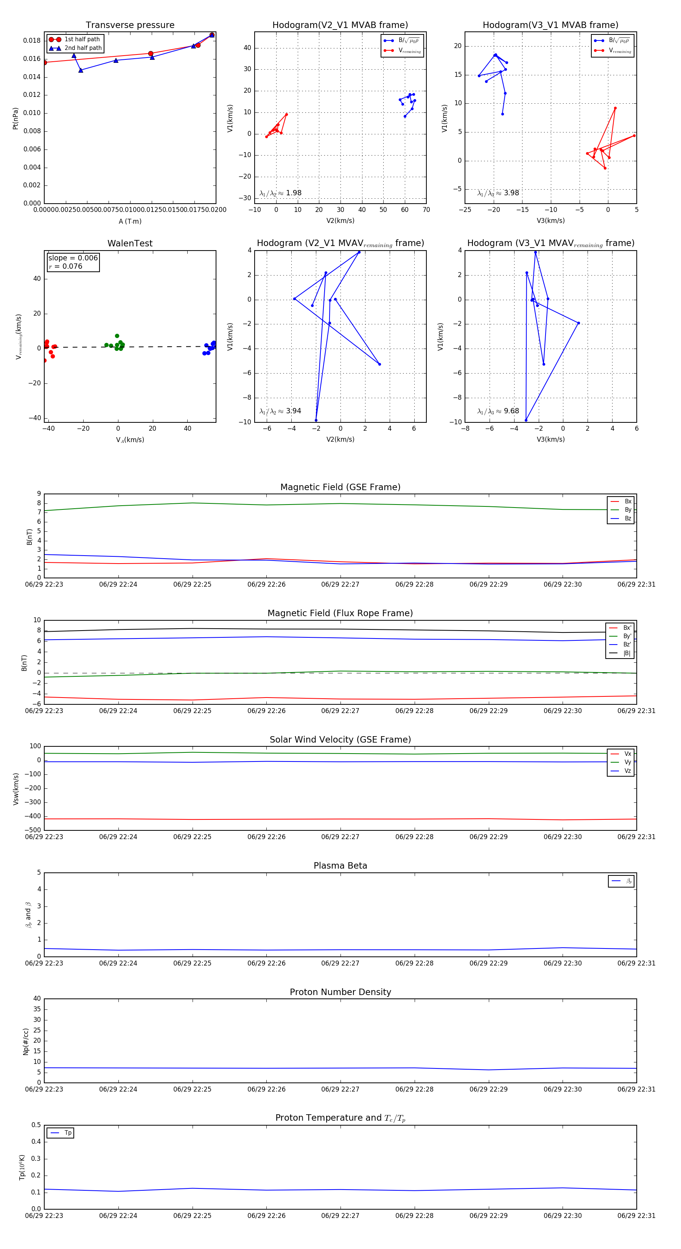The height and width of the screenshot is (1249, 681).
Task: Click the eigenvalue ratio text ending 3.94
Action: pyautogui.click(x=280, y=411)
